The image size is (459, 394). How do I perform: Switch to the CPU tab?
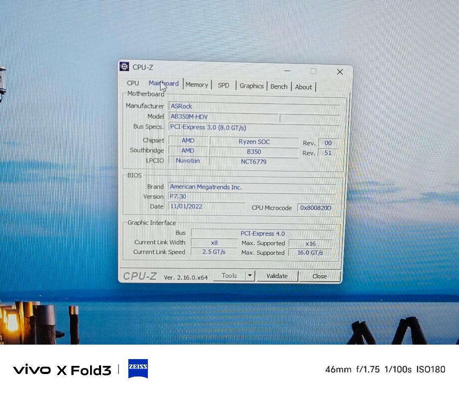(x=133, y=83)
